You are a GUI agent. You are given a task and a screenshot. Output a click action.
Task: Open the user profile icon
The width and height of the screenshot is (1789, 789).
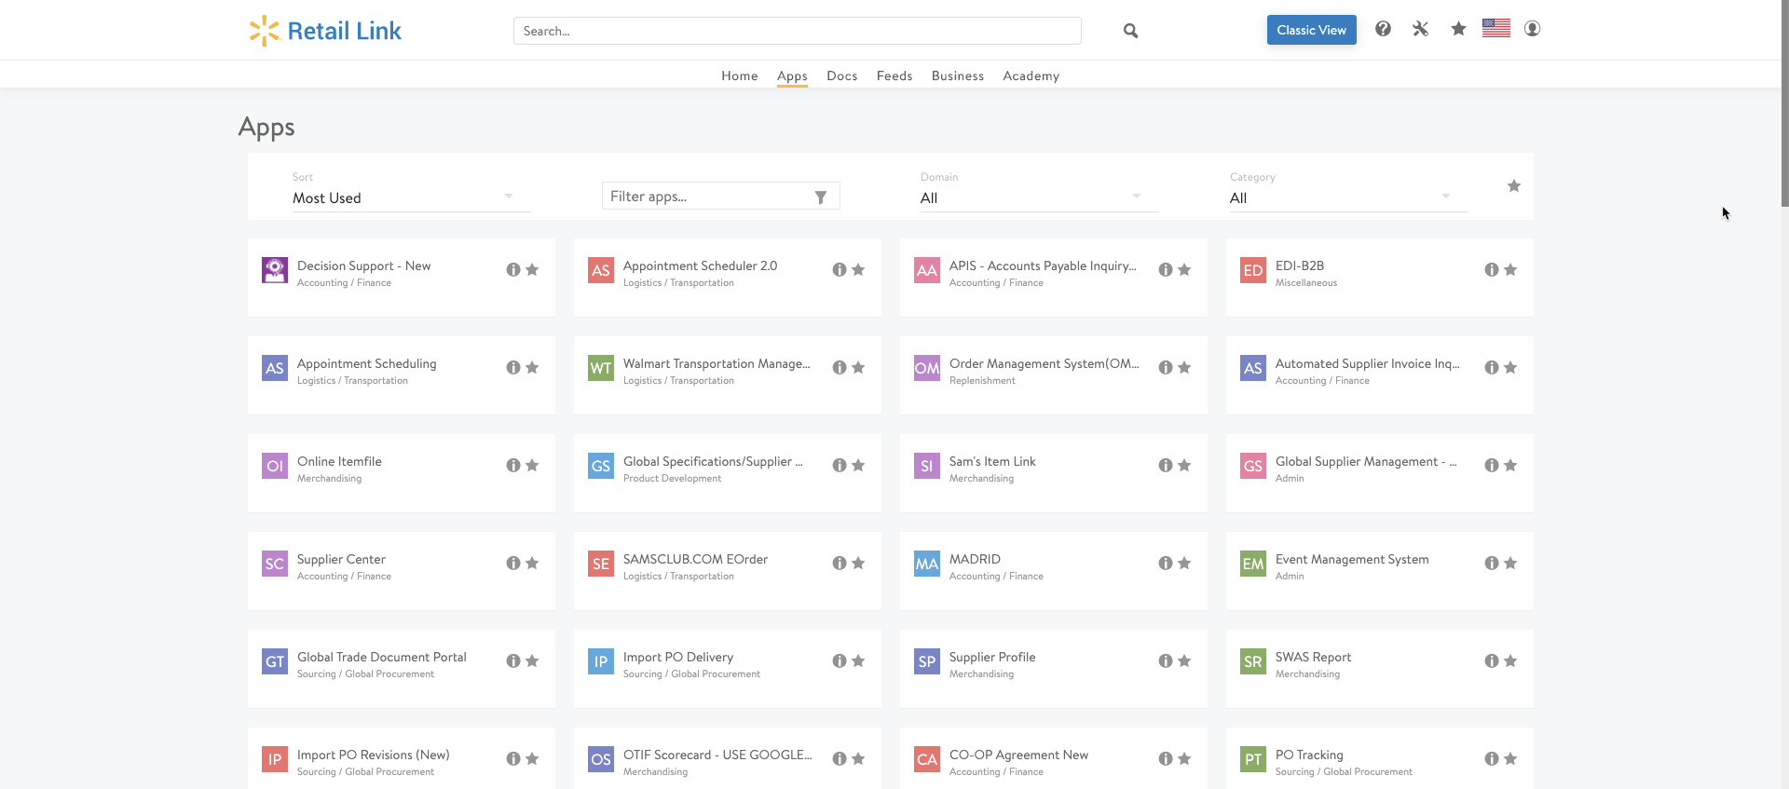point(1532,29)
